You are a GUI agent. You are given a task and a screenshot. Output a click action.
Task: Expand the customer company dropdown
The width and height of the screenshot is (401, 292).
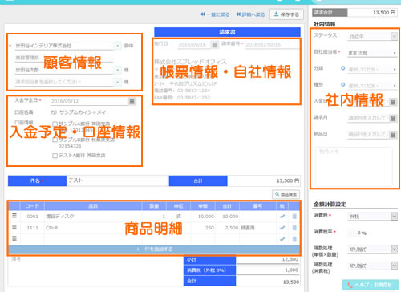(118, 46)
